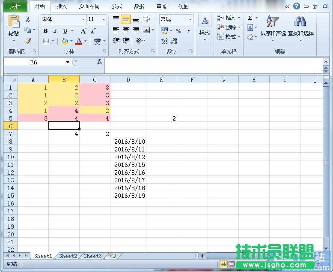Screen dimensions: 333x272
Task: Click the percent style icon
Action: click(x=178, y=31)
